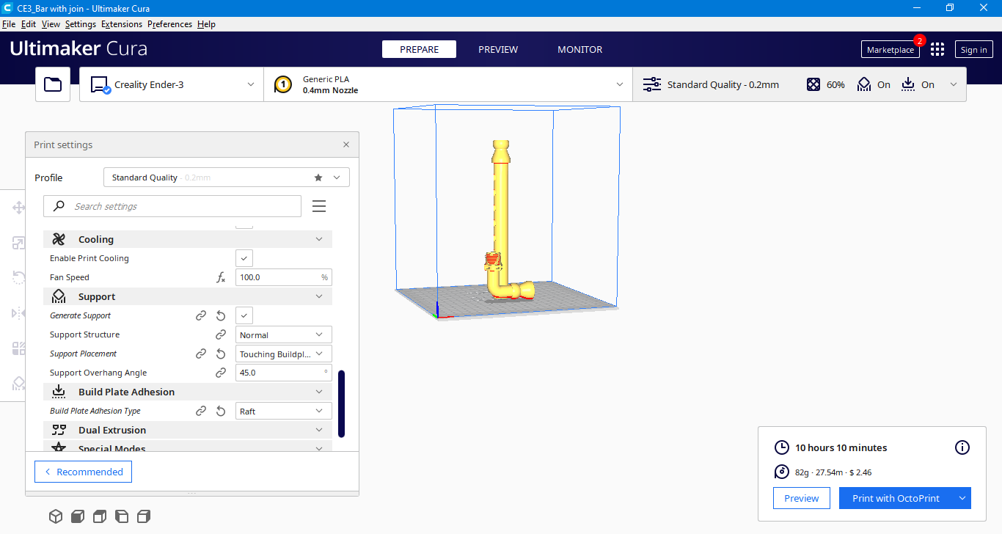Open the Extensions menu

tap(122, 24)
